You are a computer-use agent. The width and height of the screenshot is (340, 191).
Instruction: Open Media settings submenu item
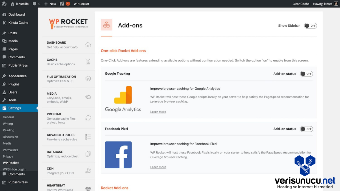7,143
